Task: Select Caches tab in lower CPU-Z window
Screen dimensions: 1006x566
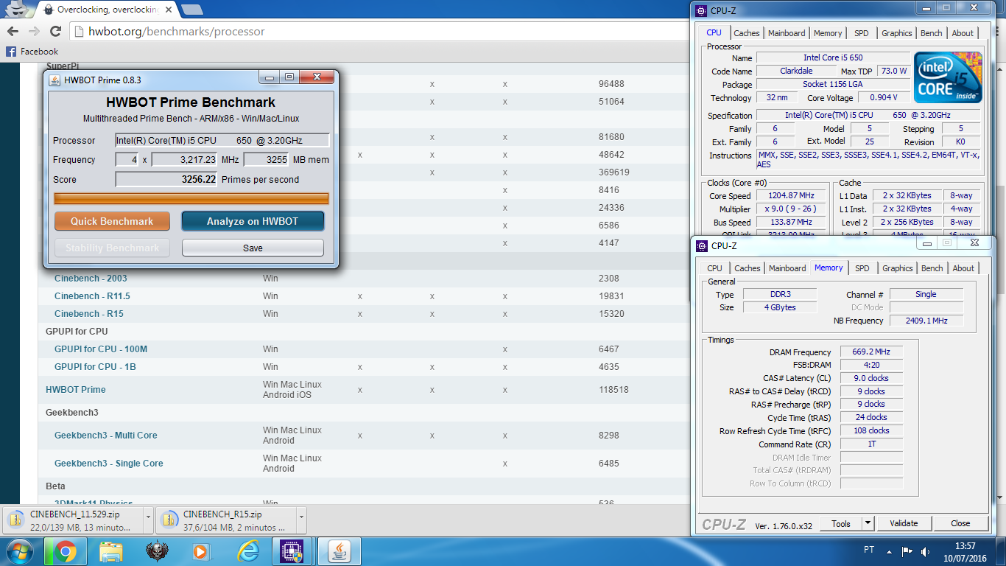Action: (748, 268)
